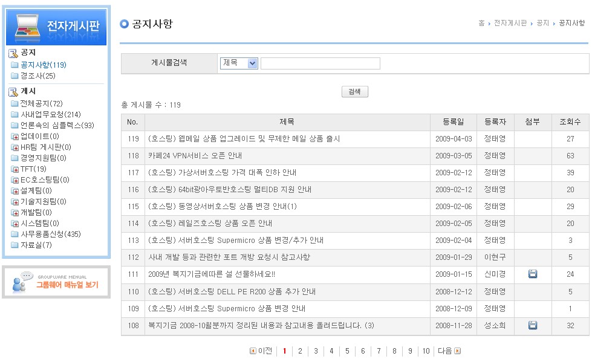592x359 pixels.
Task: Expand the HR팀 게시판(0) folder
Action: [15, 147]
